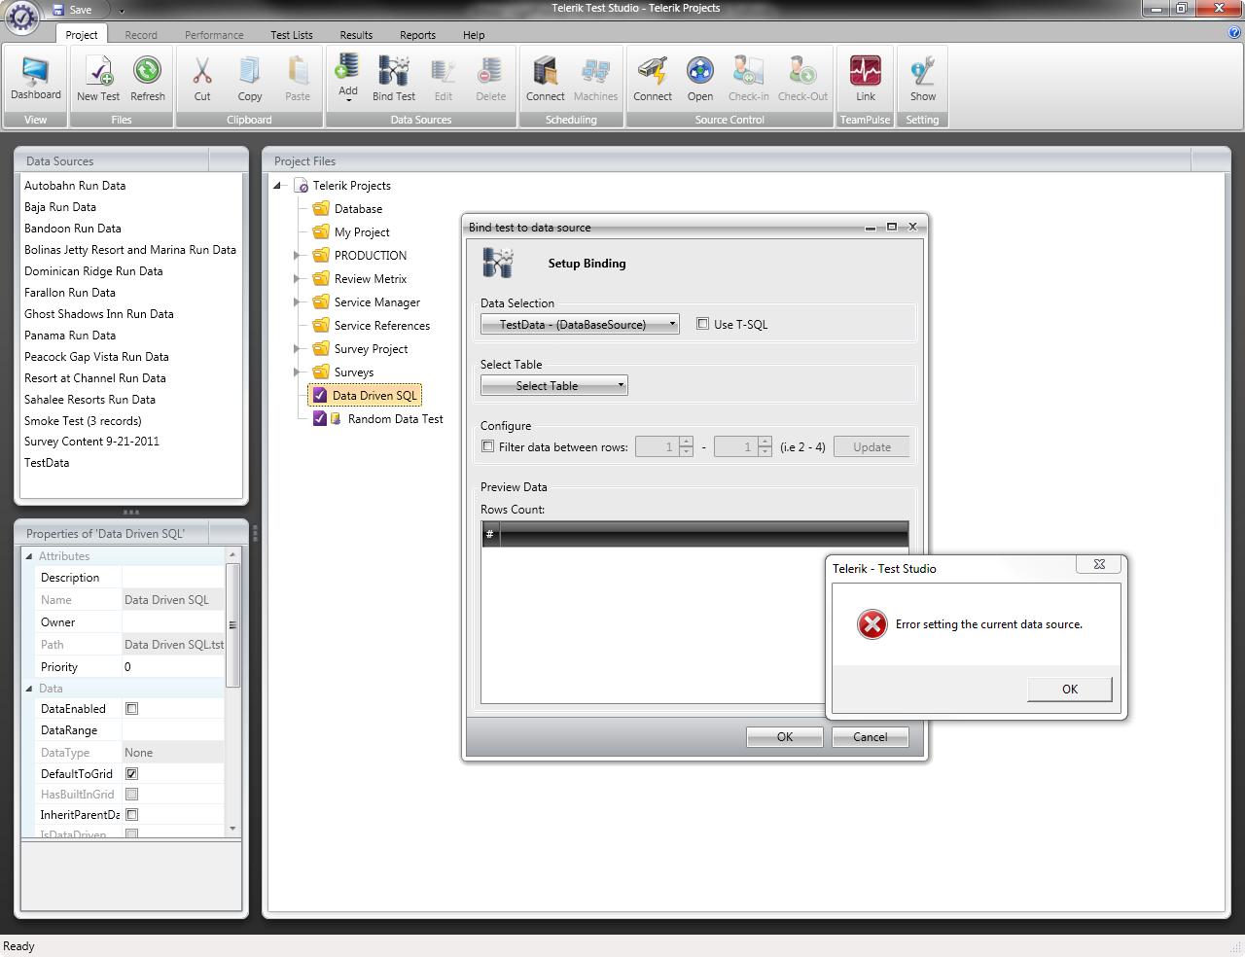Enable the Use T-SQL checkbox
The image size is (1245, 957).
click(702, 324)
